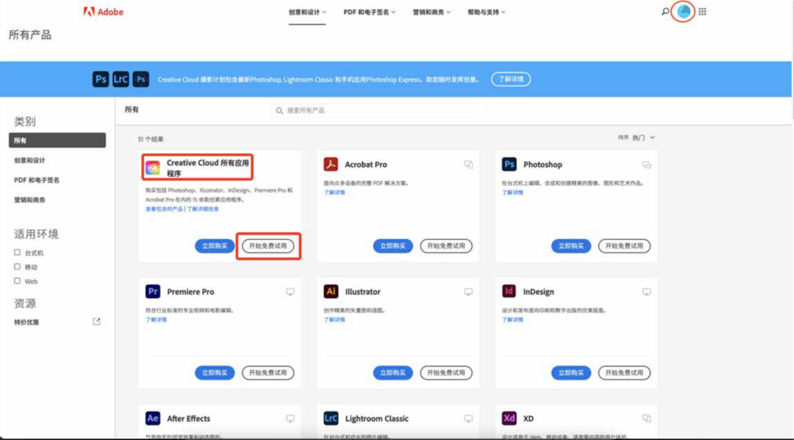Viewport: 794px width, 440px height.
Task: Click Photoshop Express icon in banner
Action: pos(140,79)
